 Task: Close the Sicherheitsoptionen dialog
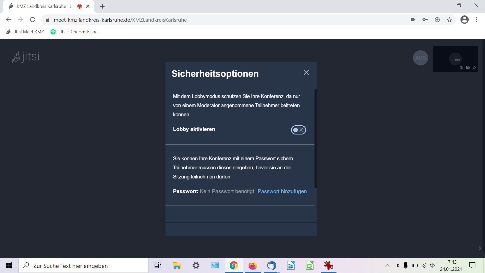click(306, 73)
